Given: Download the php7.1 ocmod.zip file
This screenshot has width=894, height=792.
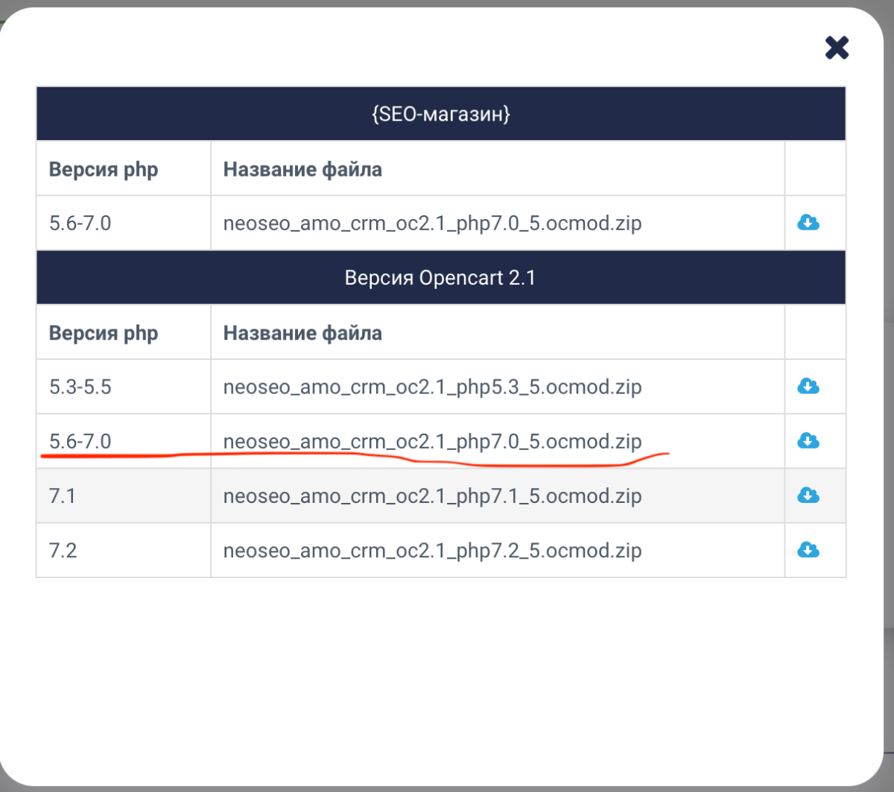Looking at the screenshot, I should [808, 495].
